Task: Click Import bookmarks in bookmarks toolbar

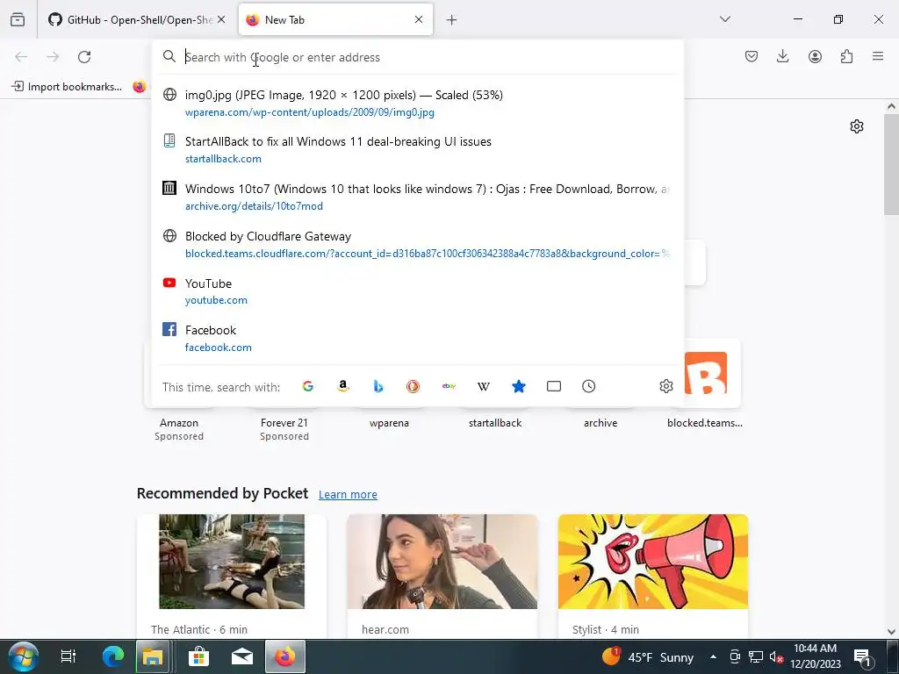Action: click(67, 87)
